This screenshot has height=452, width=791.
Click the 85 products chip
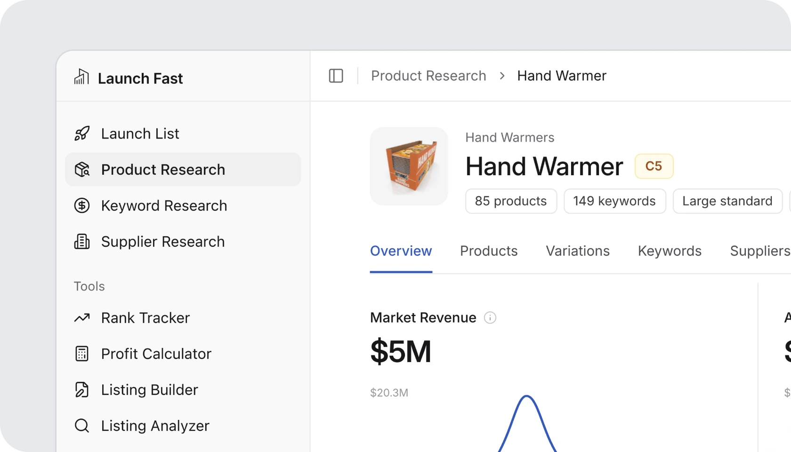tap(511, 201)
